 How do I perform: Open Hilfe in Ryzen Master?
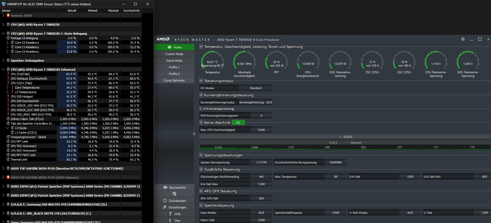point(174,214)
